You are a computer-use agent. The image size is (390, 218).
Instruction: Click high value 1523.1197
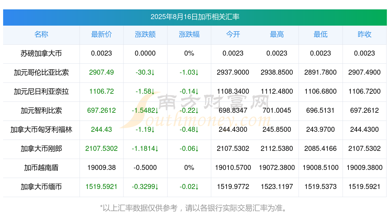tap(277, 187)
